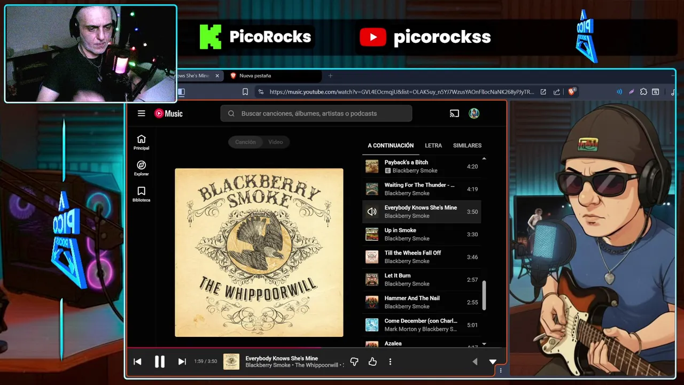Open Blackberry Smoke artist link in player bar
Viewport: 684px width, 385px height.
coord(268,365)
